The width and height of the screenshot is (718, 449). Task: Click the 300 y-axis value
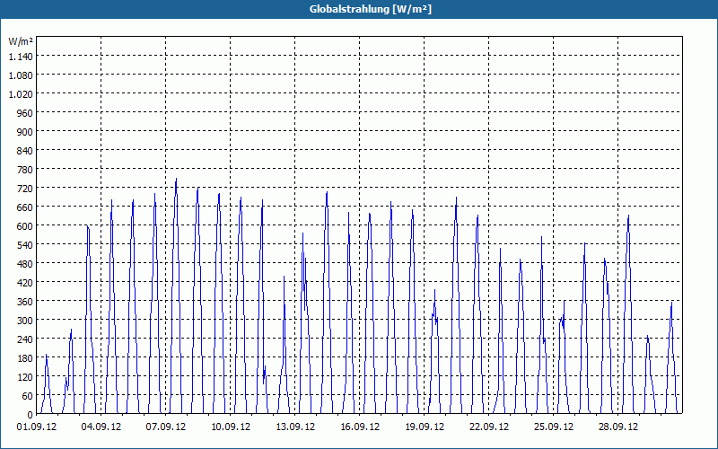26,320
